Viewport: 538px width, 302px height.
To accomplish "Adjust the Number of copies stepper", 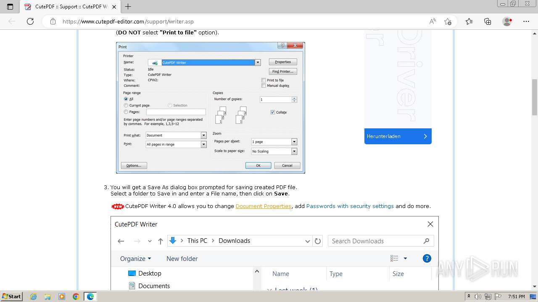I will [x=294, y=100].
